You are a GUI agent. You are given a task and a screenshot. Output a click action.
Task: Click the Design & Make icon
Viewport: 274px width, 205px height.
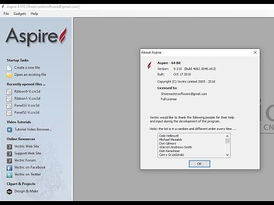coord(9,192)
